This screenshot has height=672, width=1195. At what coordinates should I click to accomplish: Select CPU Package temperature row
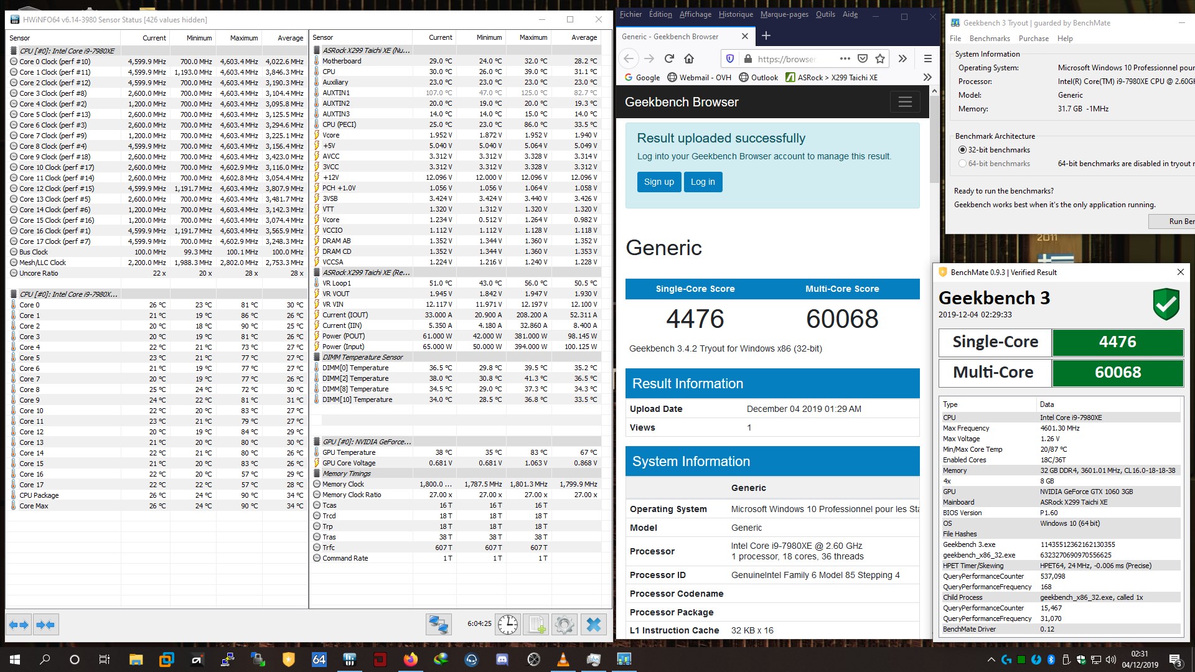coord(156,495)
